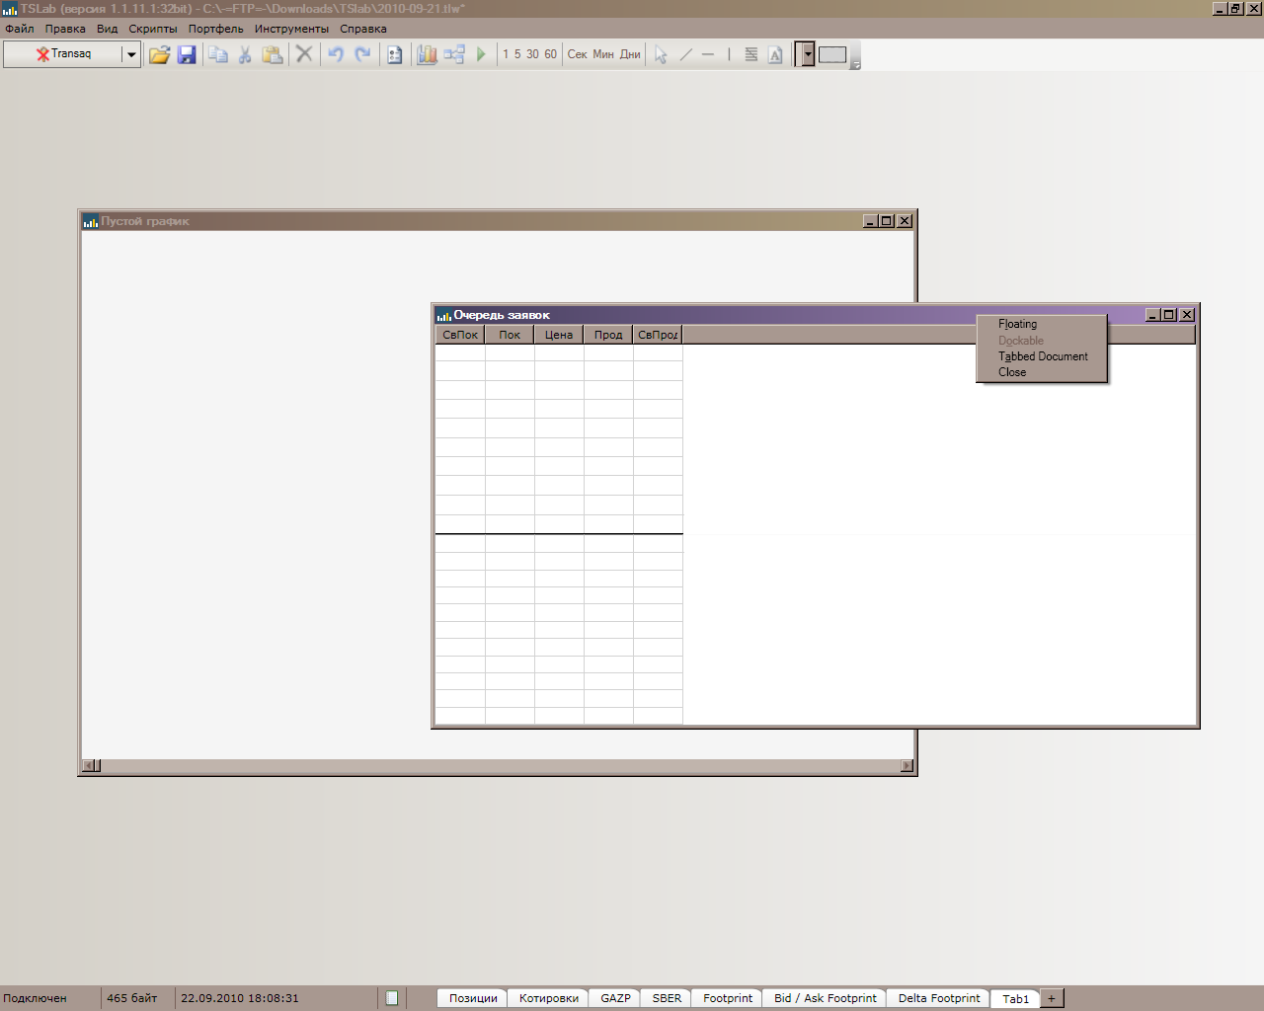Click the Undo arrow icon

coord(336,54)
